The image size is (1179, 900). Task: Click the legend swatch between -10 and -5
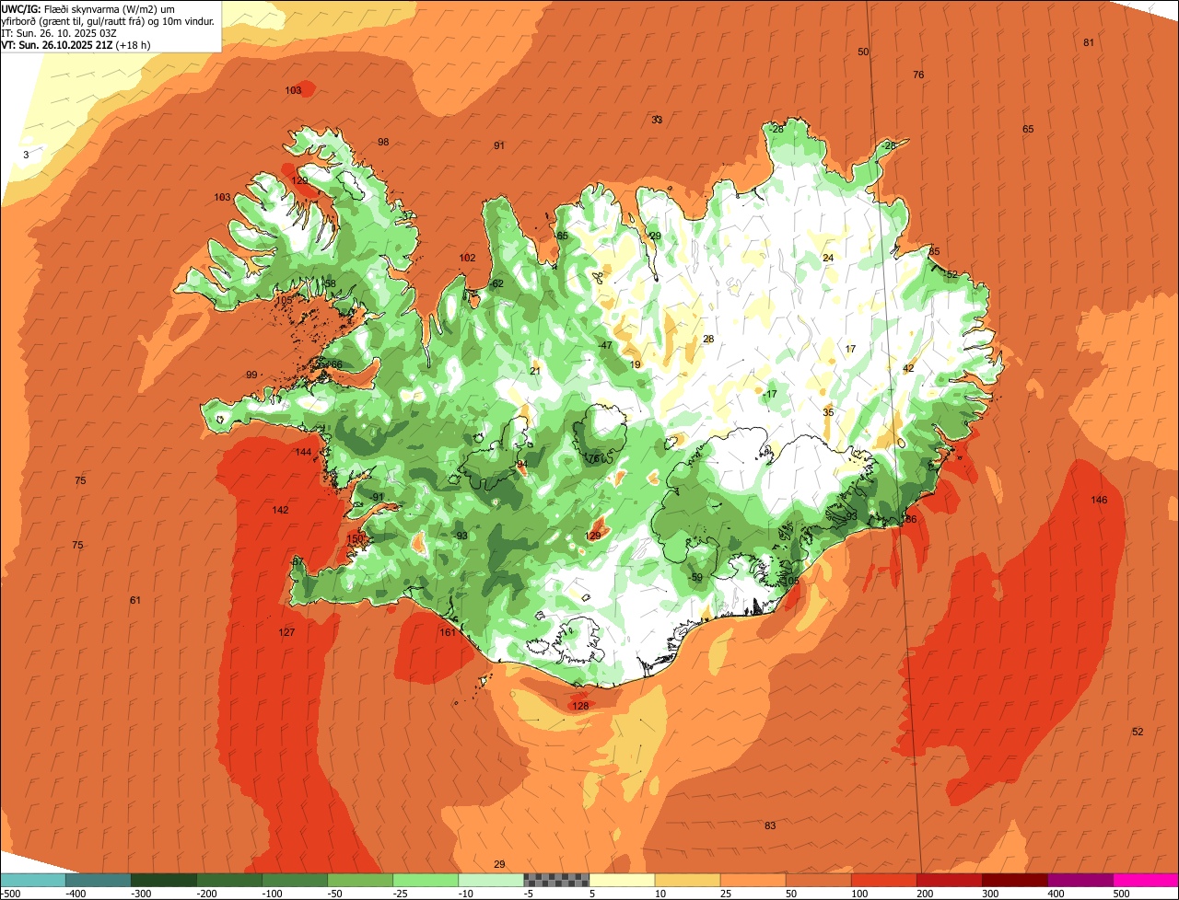point(491,880)
